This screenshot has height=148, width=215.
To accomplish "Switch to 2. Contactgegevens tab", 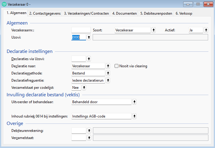I will (x=45, y=13).
